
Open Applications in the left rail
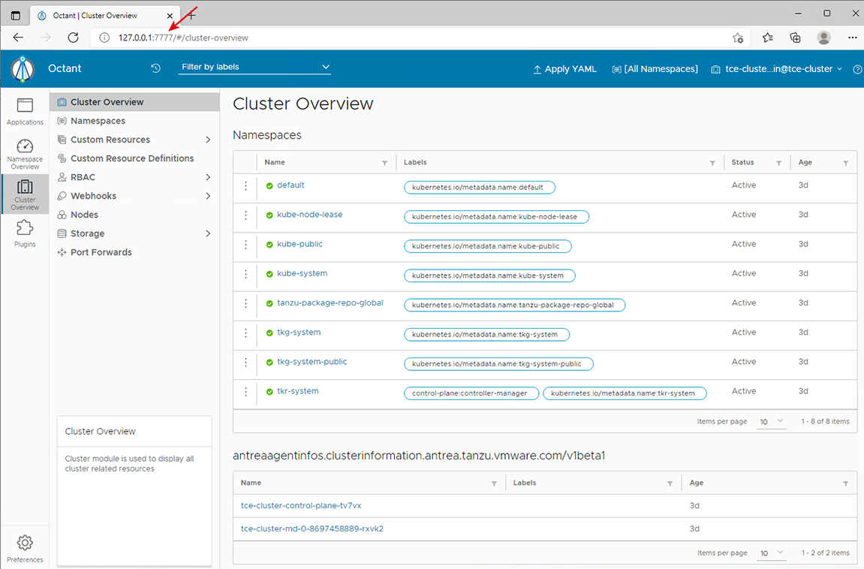(x=25, y=112)
